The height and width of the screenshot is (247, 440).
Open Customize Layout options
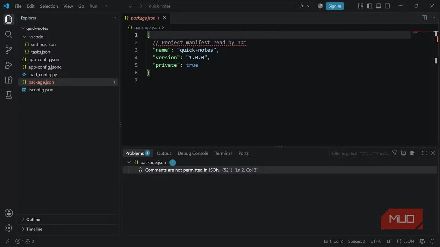pyautogui.click(x=361, y=6)
